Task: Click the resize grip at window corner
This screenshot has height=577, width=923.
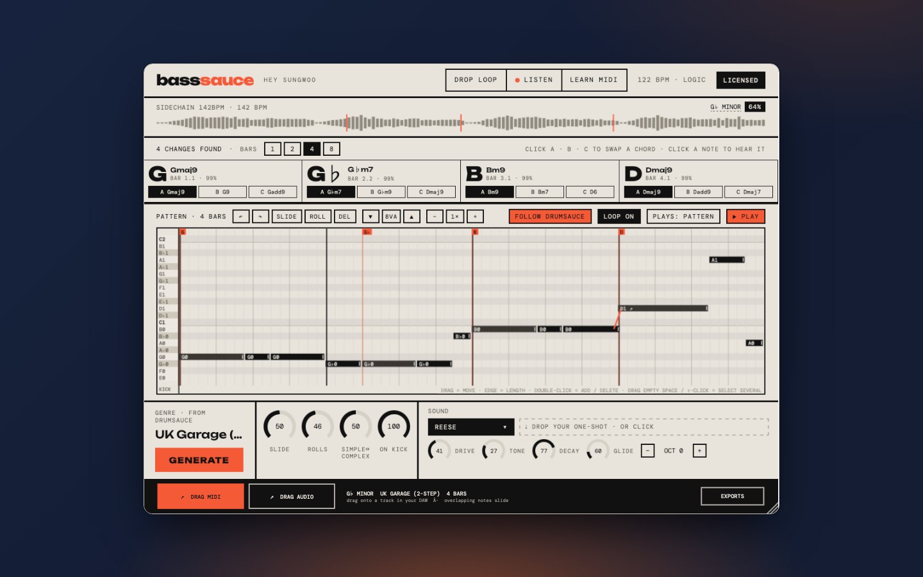Action: (773, 508)
